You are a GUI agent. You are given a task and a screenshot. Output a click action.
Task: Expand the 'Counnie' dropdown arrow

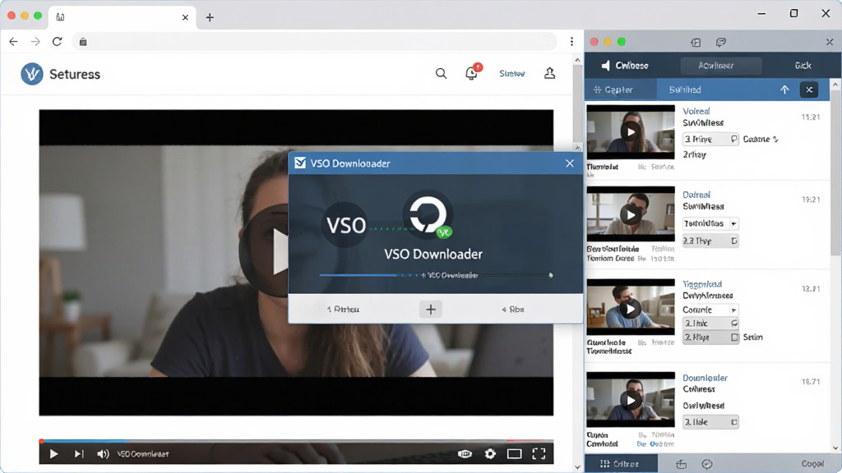pos(733,310)
